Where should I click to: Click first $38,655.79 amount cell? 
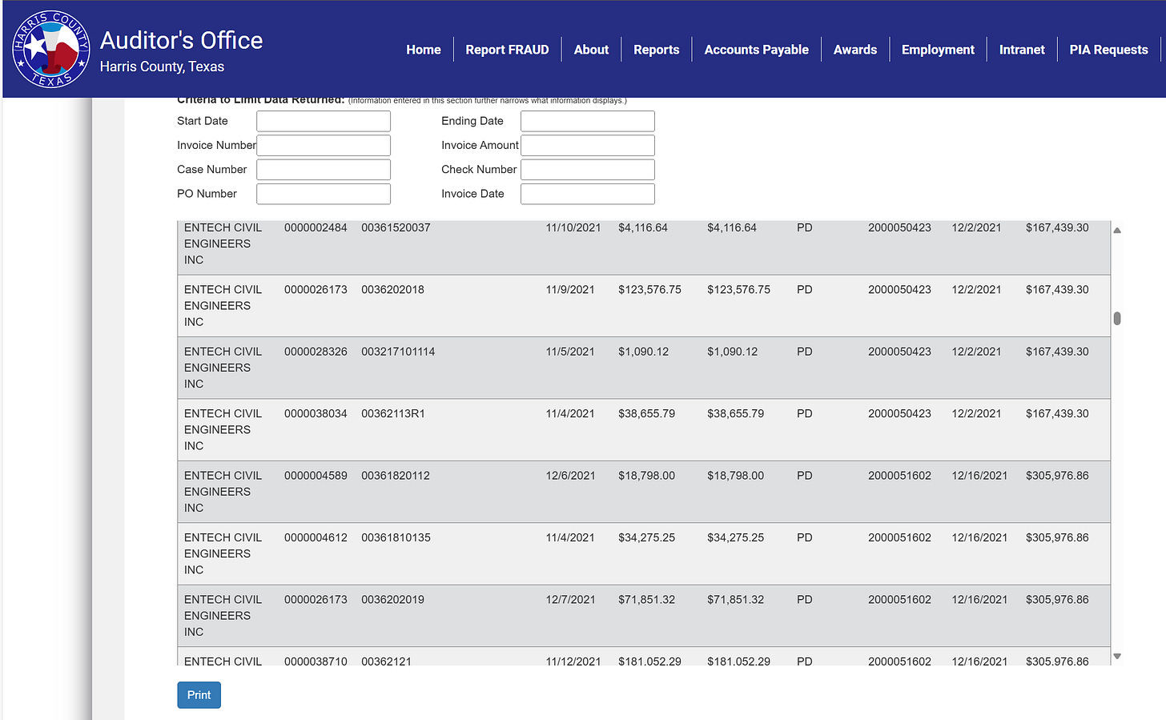tap(646, 413)
